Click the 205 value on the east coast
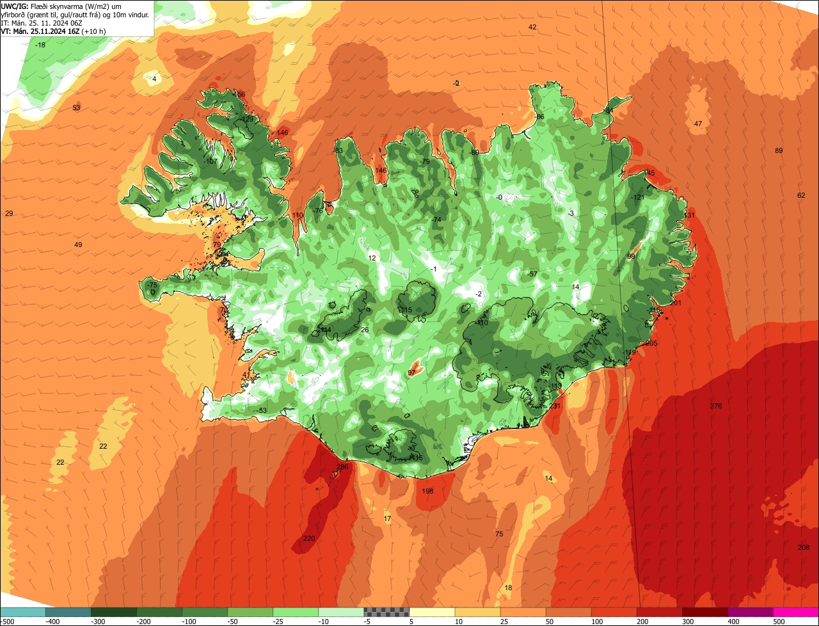This screenshot has width=819, height=626. point(651,344)
